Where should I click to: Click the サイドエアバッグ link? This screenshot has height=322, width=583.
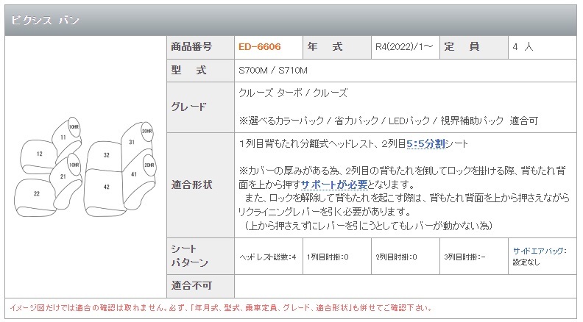(x=538, y=251)
